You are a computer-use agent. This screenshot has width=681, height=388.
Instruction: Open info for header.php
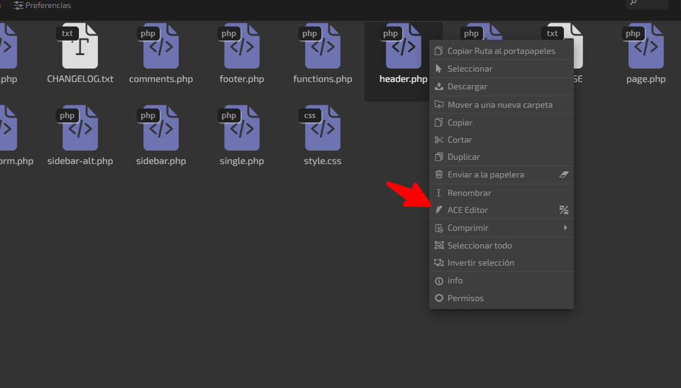(x=501, y=280)
